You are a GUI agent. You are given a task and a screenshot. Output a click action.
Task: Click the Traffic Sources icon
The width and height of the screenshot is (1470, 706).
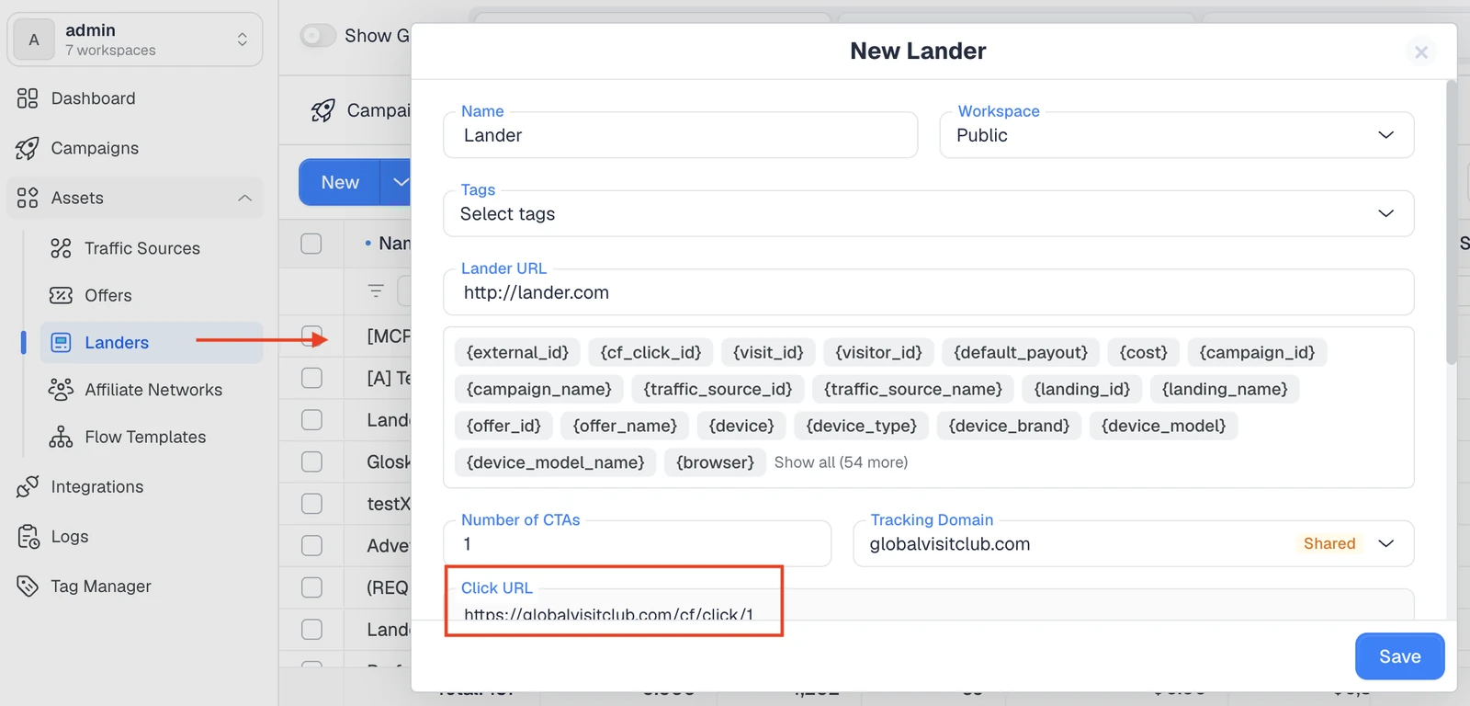coord(61,248)
